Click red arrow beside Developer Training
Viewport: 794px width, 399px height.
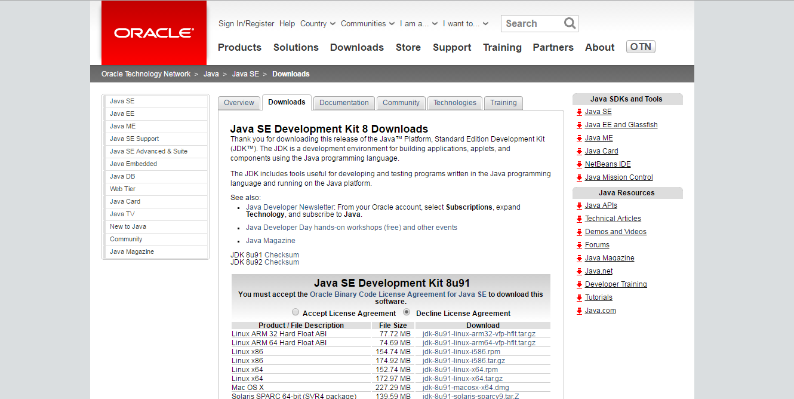click(x=579, y=284)
